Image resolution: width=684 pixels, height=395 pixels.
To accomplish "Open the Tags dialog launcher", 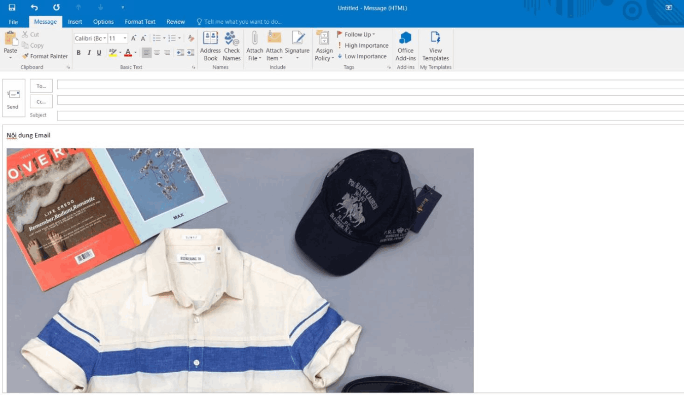I will point(389,67).
